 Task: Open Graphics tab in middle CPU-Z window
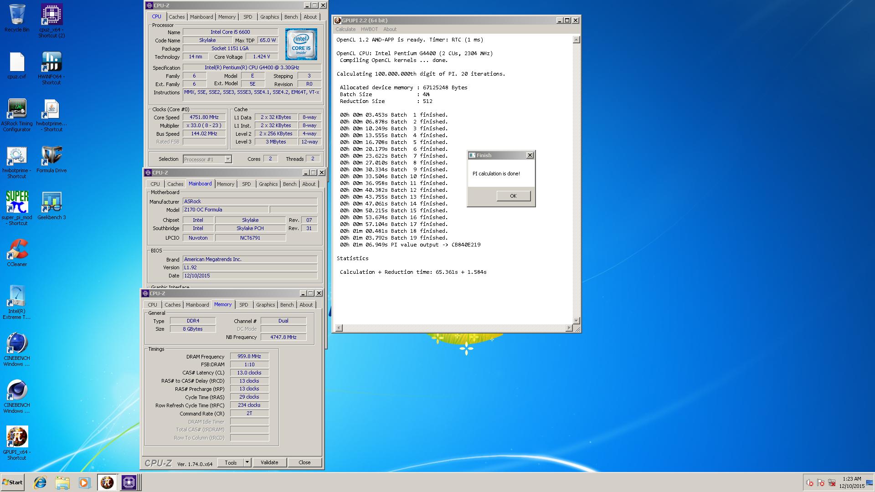tap(268, 184)
